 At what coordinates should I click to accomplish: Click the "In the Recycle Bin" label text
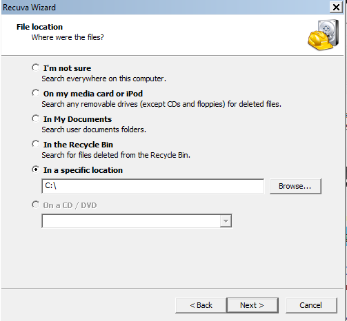click(x=78, y=145)
